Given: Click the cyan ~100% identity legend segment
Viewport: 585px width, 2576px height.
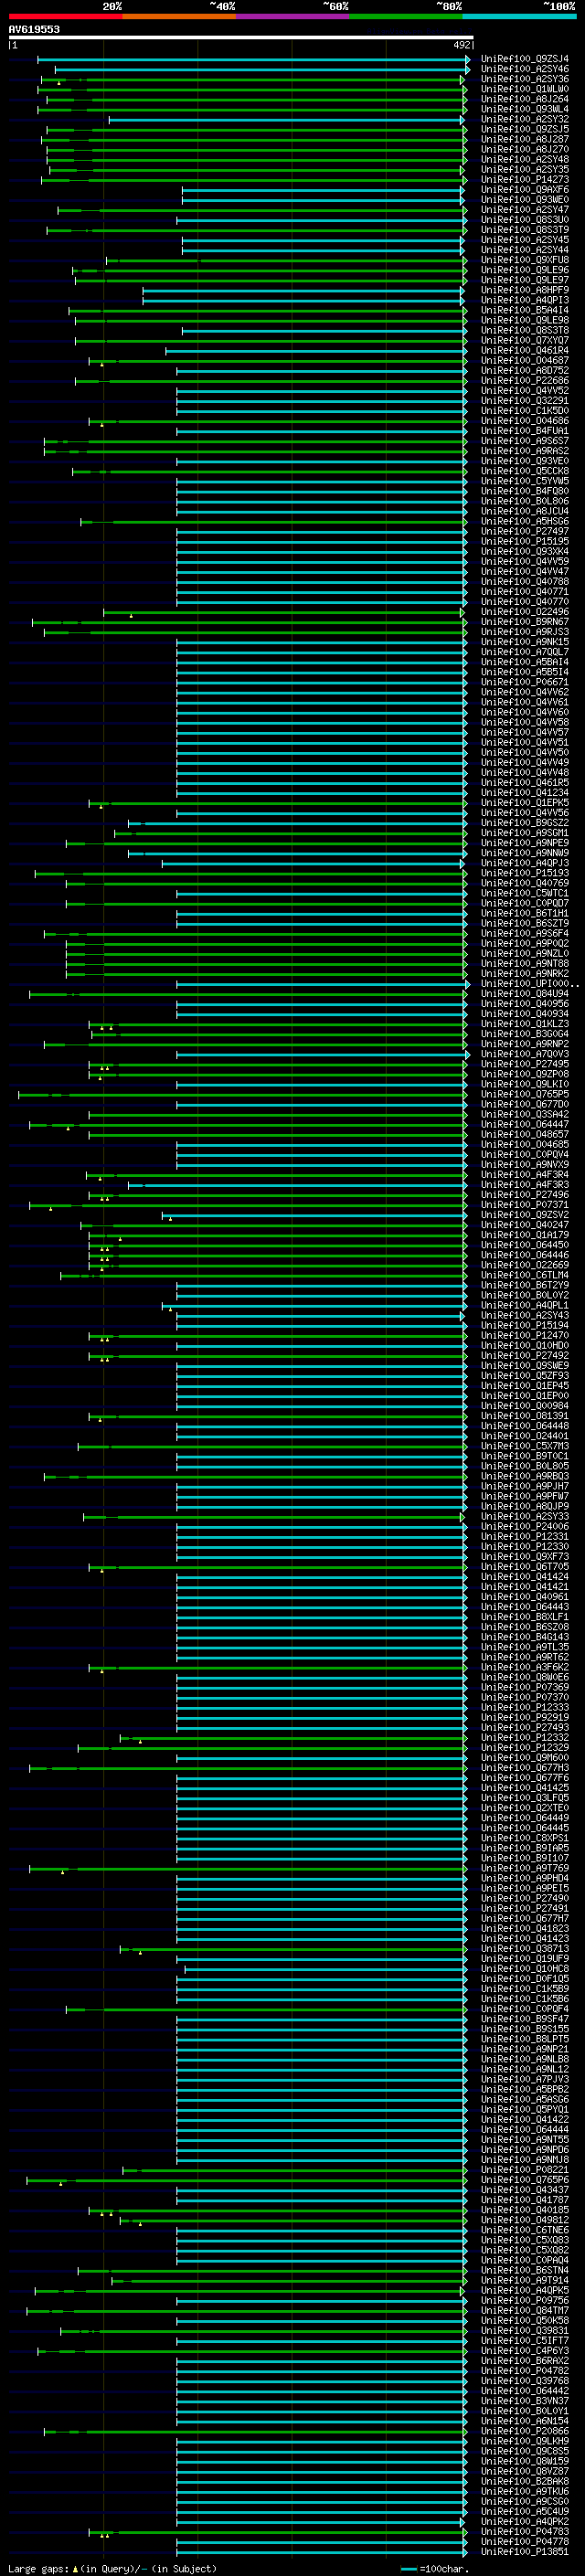Looking at the screenshot, I should (519, 17).
